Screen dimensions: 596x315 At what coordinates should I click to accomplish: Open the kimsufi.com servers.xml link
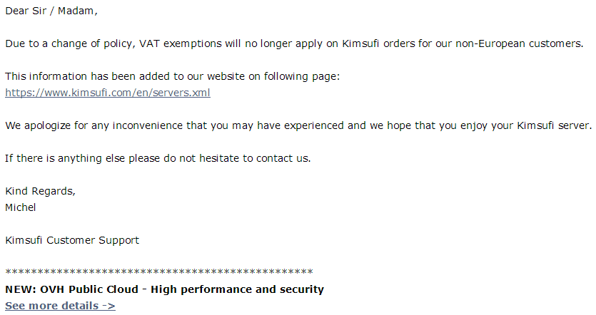(x=108, y=93)
